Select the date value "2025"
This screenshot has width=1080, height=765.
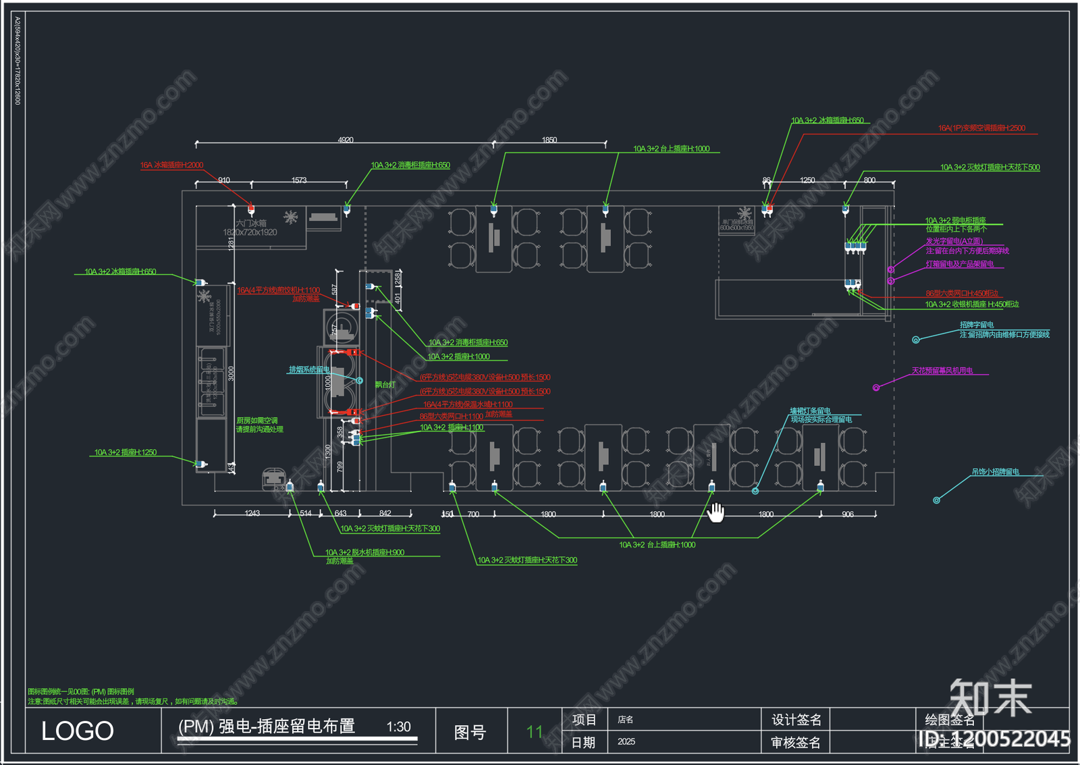point(626,741)
